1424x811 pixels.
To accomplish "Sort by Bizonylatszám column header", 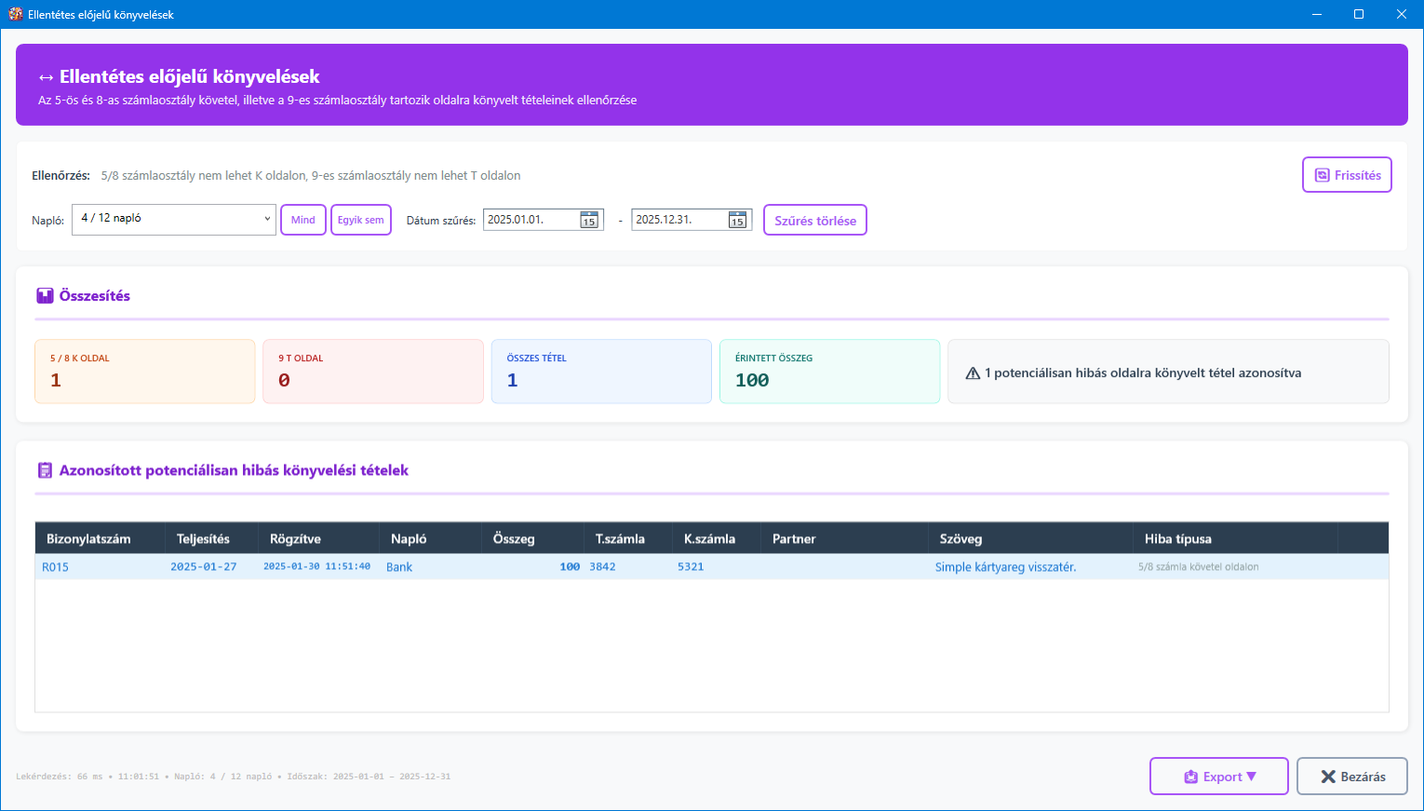I will click(x=88, y=539).
